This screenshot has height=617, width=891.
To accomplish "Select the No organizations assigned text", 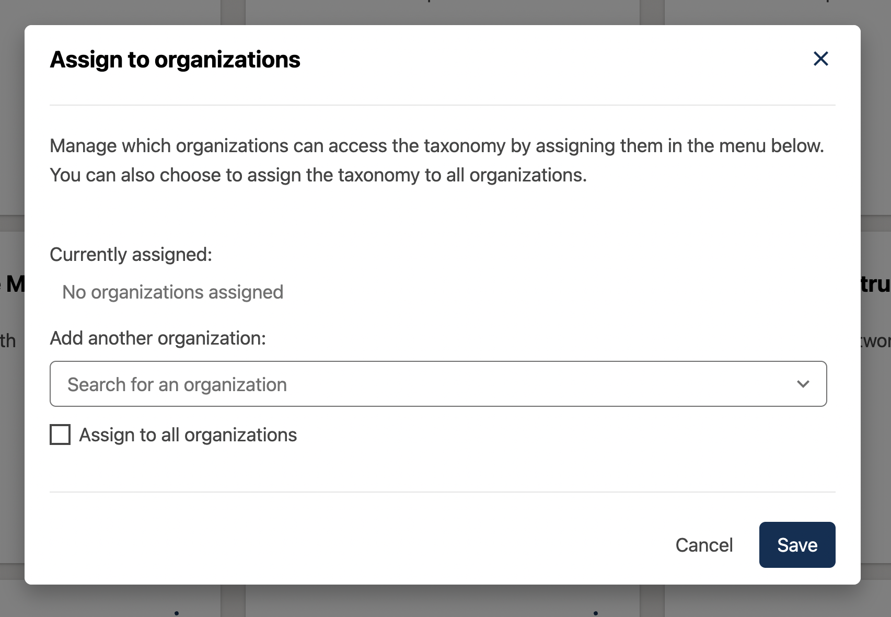I will pos(172,292).
